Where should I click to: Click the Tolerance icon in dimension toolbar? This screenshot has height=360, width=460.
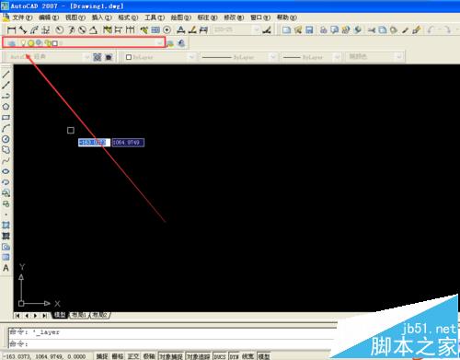click(x=155, y=29)
